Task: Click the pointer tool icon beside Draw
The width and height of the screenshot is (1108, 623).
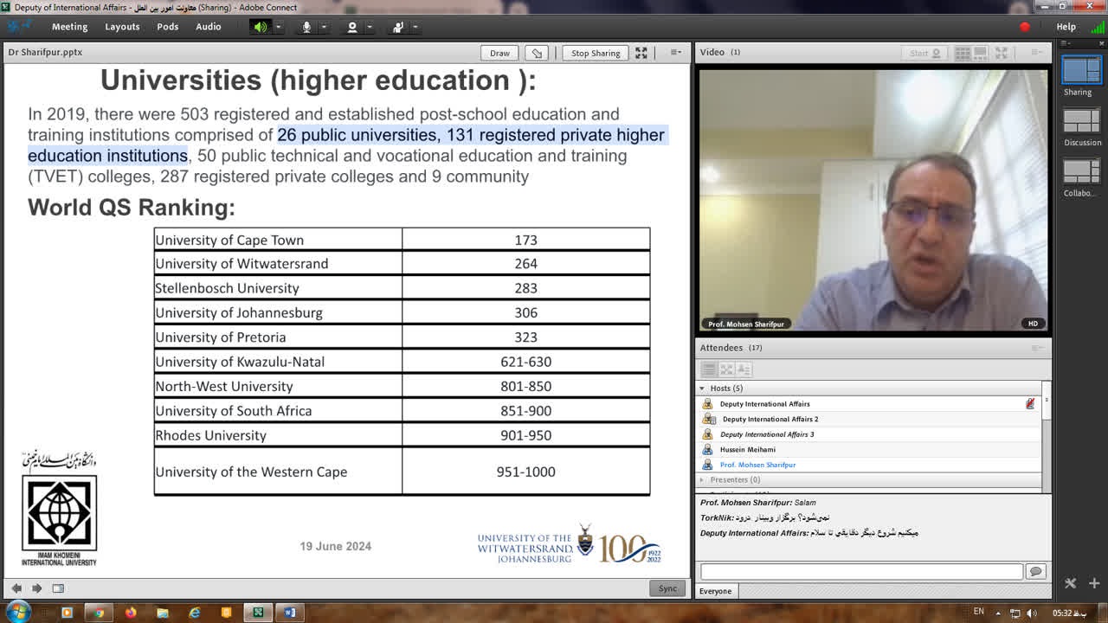Action: [537, 53]
